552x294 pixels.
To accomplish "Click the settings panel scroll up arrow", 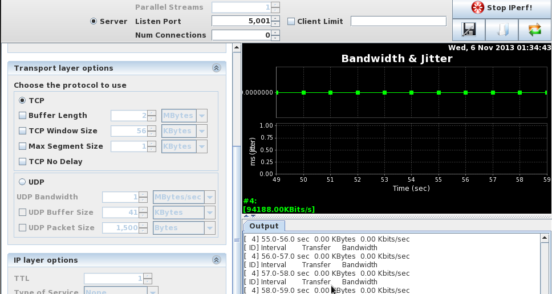I will point(237,47).
